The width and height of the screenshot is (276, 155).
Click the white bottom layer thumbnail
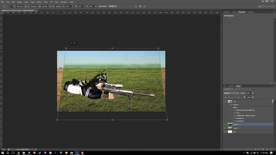(230, 132)
